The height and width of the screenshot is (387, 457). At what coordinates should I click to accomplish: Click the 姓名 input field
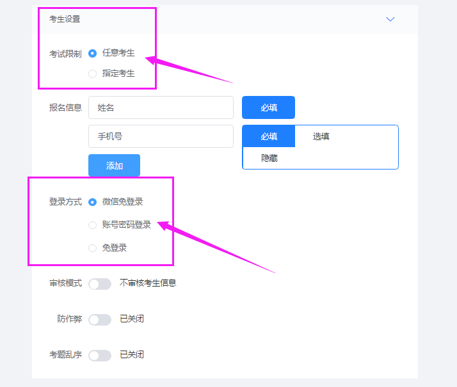161,107
